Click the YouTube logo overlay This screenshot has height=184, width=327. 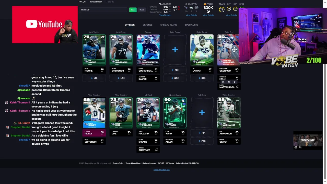click(x=44, y=24)
